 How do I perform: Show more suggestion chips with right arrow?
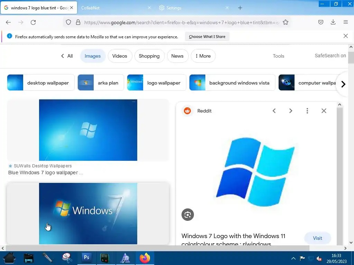point(343,84)
